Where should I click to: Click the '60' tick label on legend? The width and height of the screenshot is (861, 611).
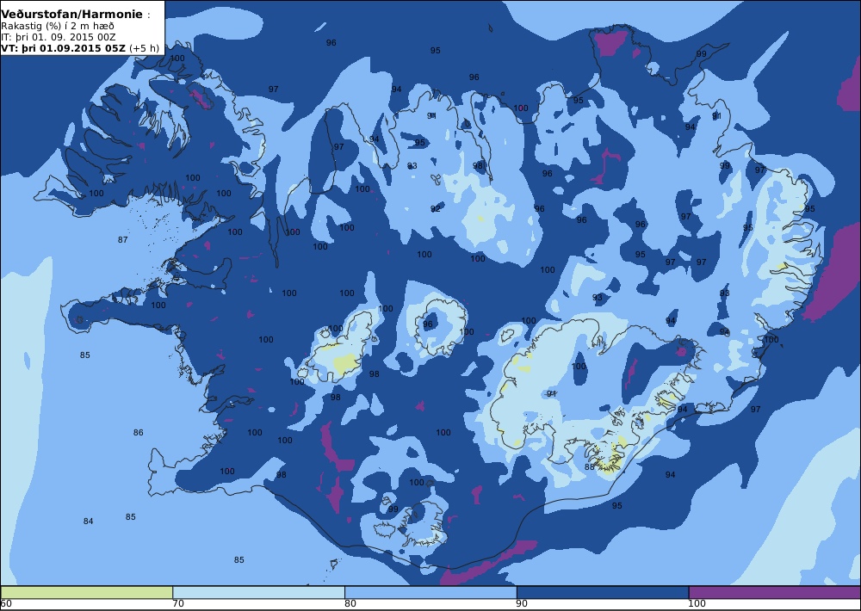pos(6,604)
